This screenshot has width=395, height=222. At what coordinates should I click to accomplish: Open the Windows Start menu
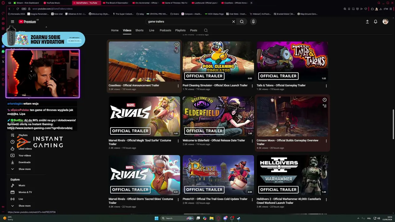pyautogui.click(x=156, y=218)
